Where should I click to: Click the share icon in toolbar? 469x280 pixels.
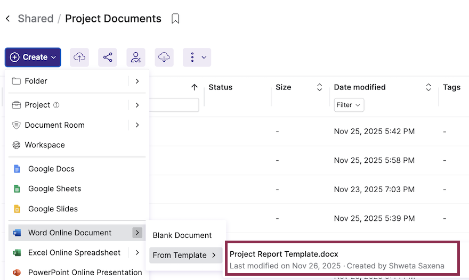point(108,57)
